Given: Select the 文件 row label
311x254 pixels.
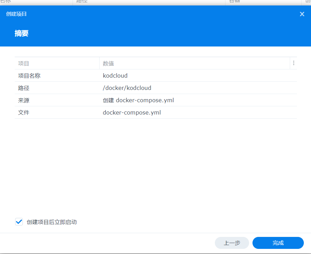Looking at the screenshot, I should tap(24, 112).
